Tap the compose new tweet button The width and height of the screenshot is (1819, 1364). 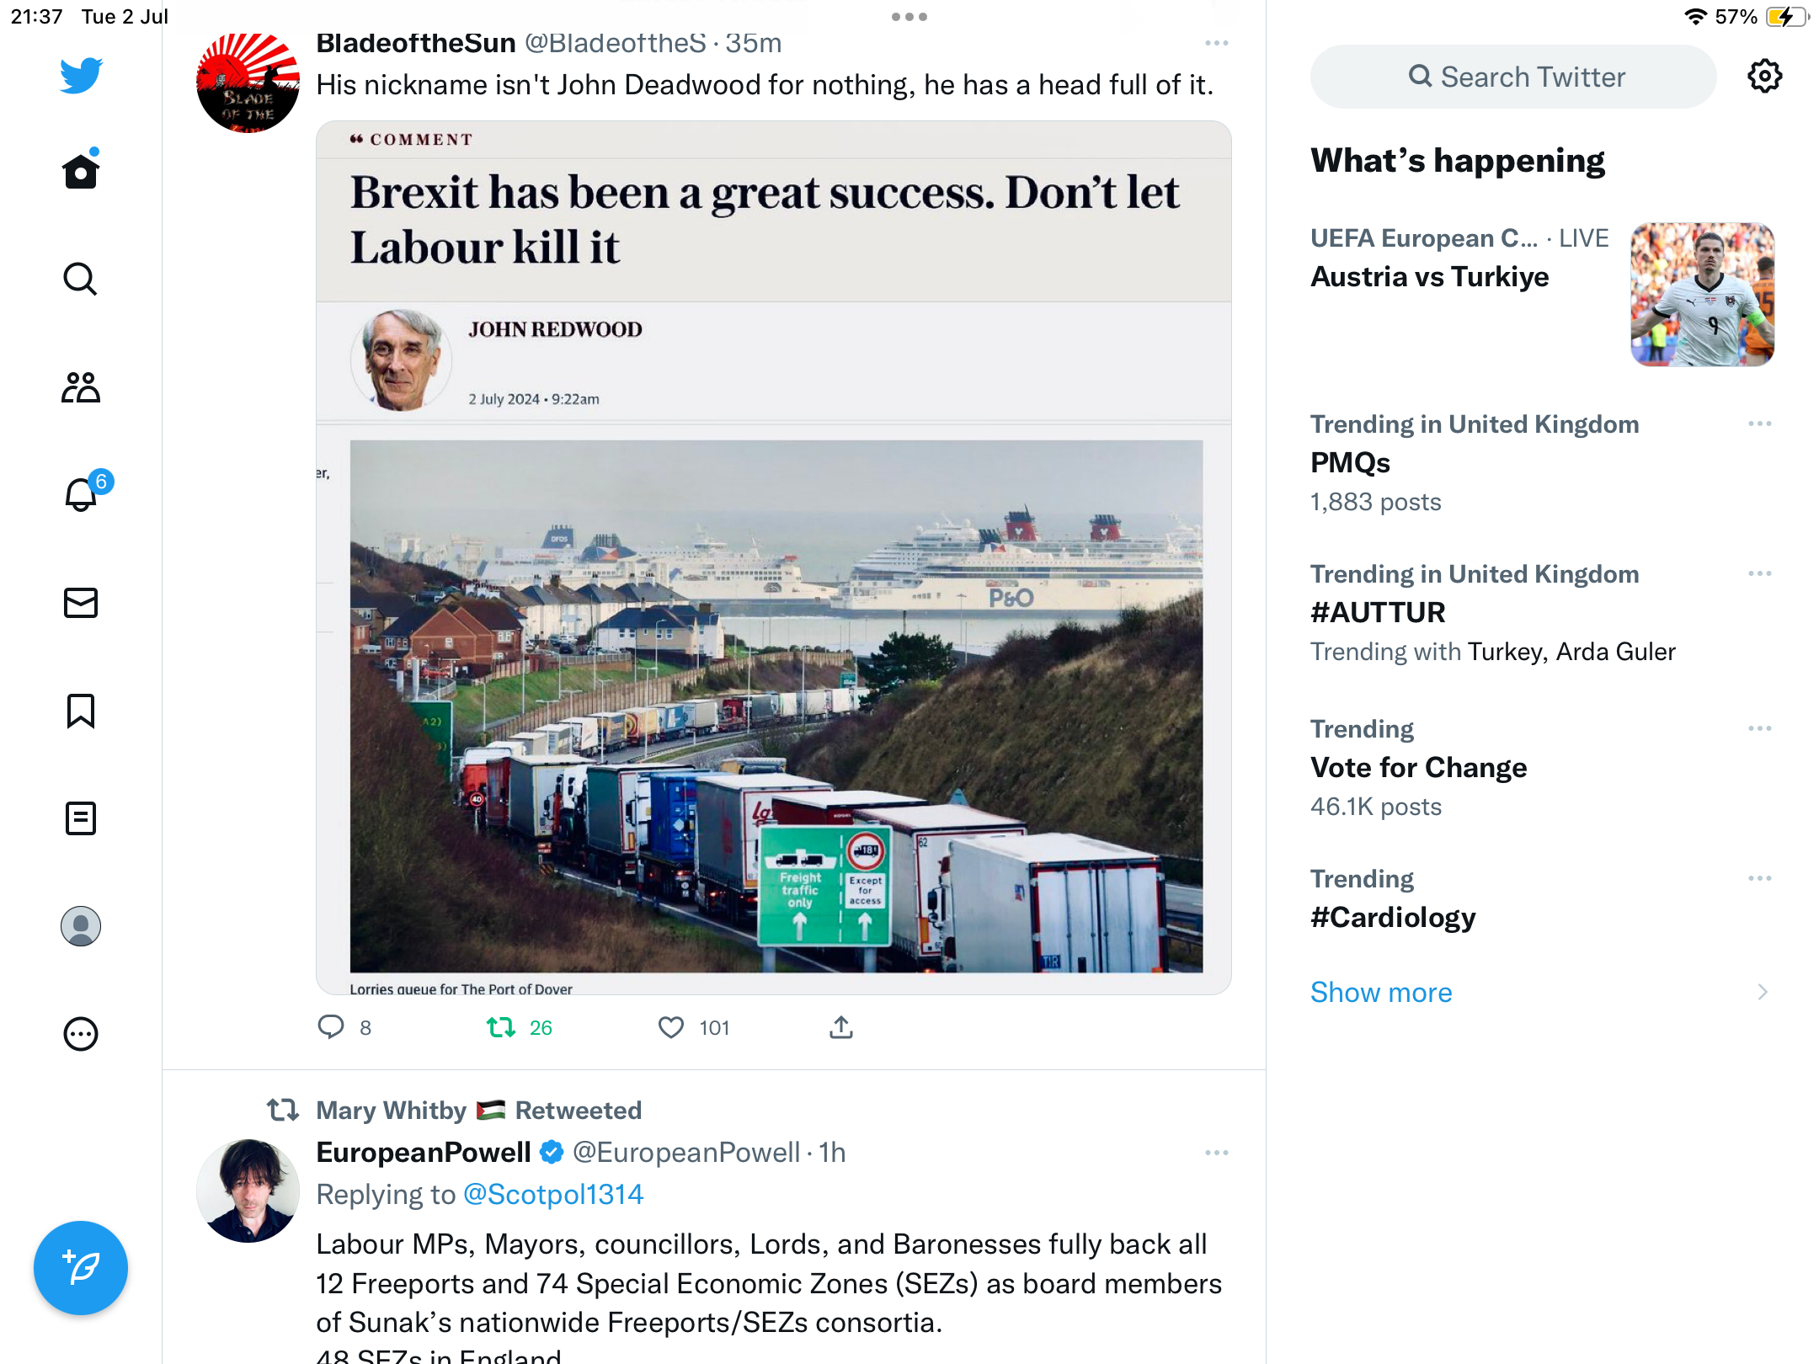pos(81,1267)
